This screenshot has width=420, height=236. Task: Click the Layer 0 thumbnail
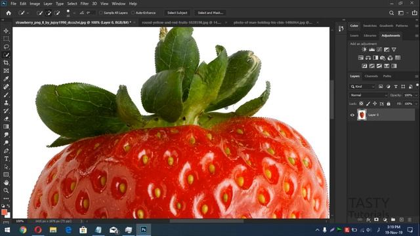coord(362,115)
